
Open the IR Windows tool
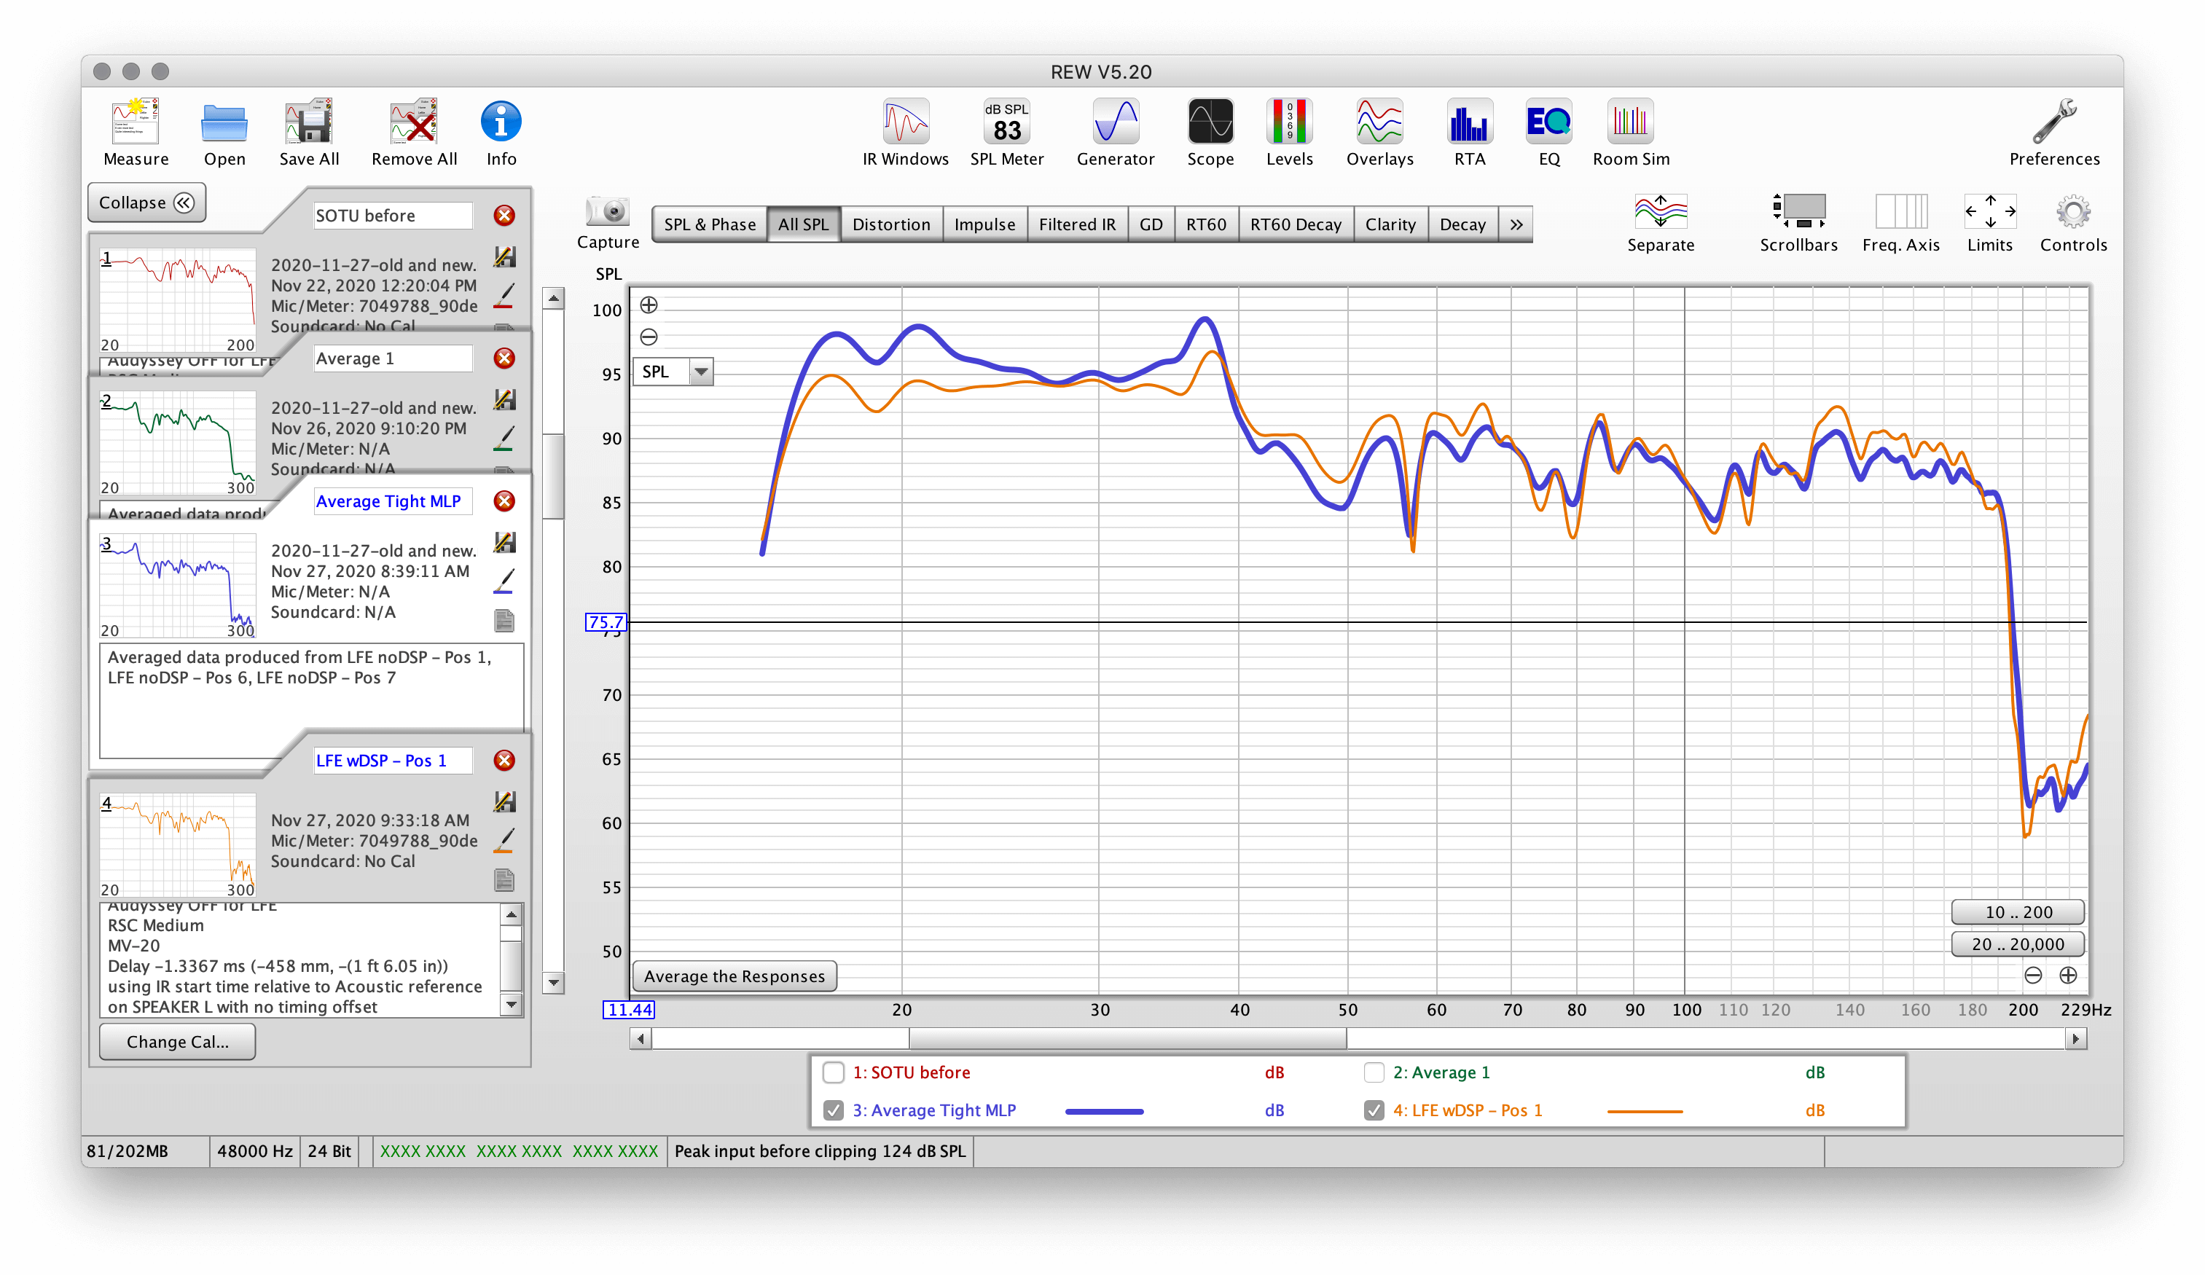click(905, 132)
